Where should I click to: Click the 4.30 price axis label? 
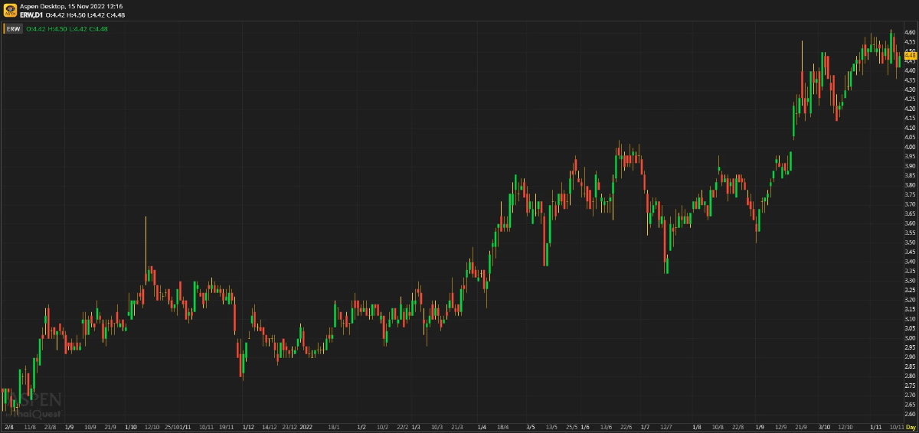pyautogui.click(x=910, y=90)
